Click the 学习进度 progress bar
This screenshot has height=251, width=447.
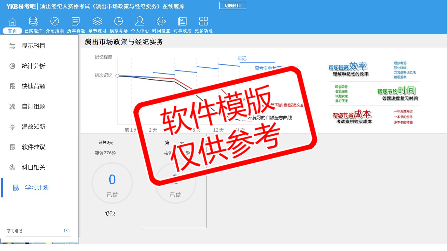(38, 236)
